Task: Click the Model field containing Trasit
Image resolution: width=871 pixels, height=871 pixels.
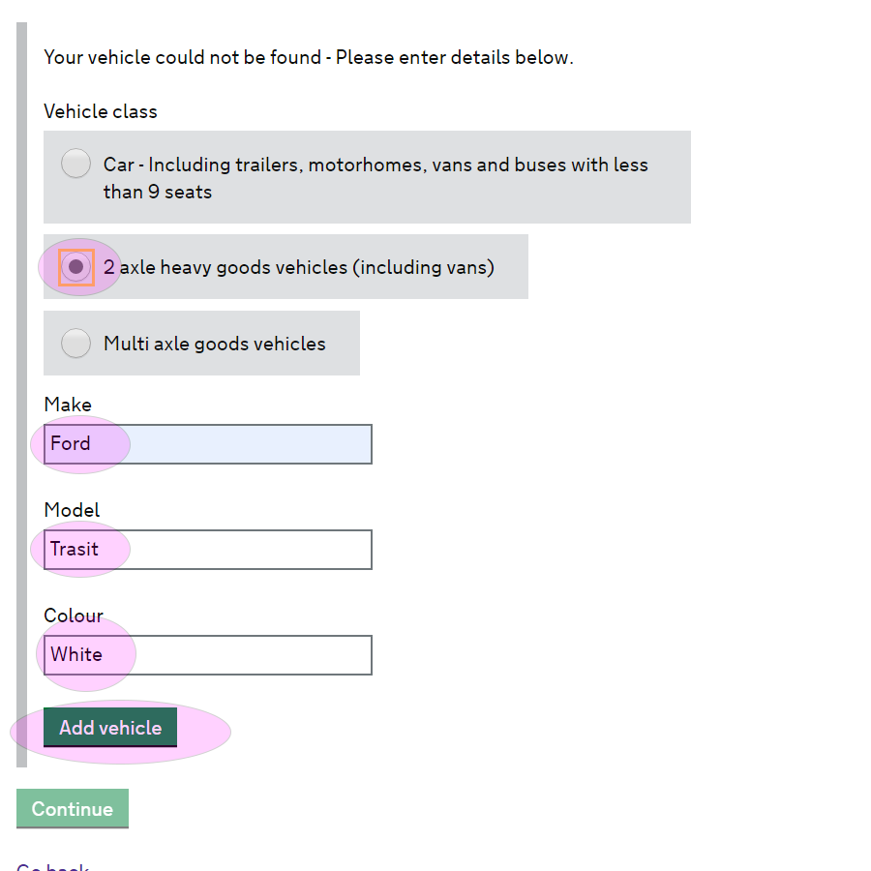Action: pyautogui.click(x=208, y=550)
